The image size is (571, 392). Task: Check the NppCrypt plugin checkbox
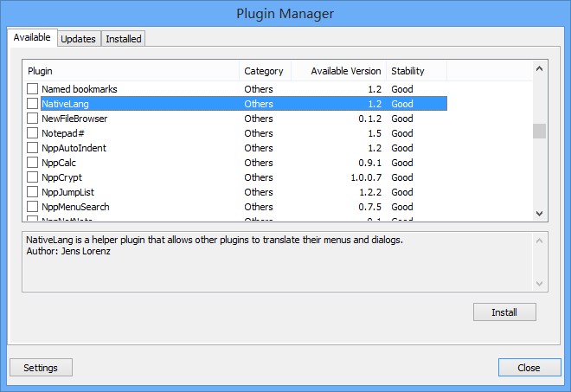coord(32,177)
